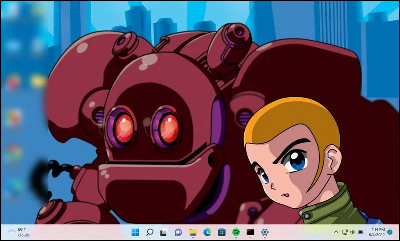Select the yellow blurred desktop icon
400x241 pixels.
38,81
